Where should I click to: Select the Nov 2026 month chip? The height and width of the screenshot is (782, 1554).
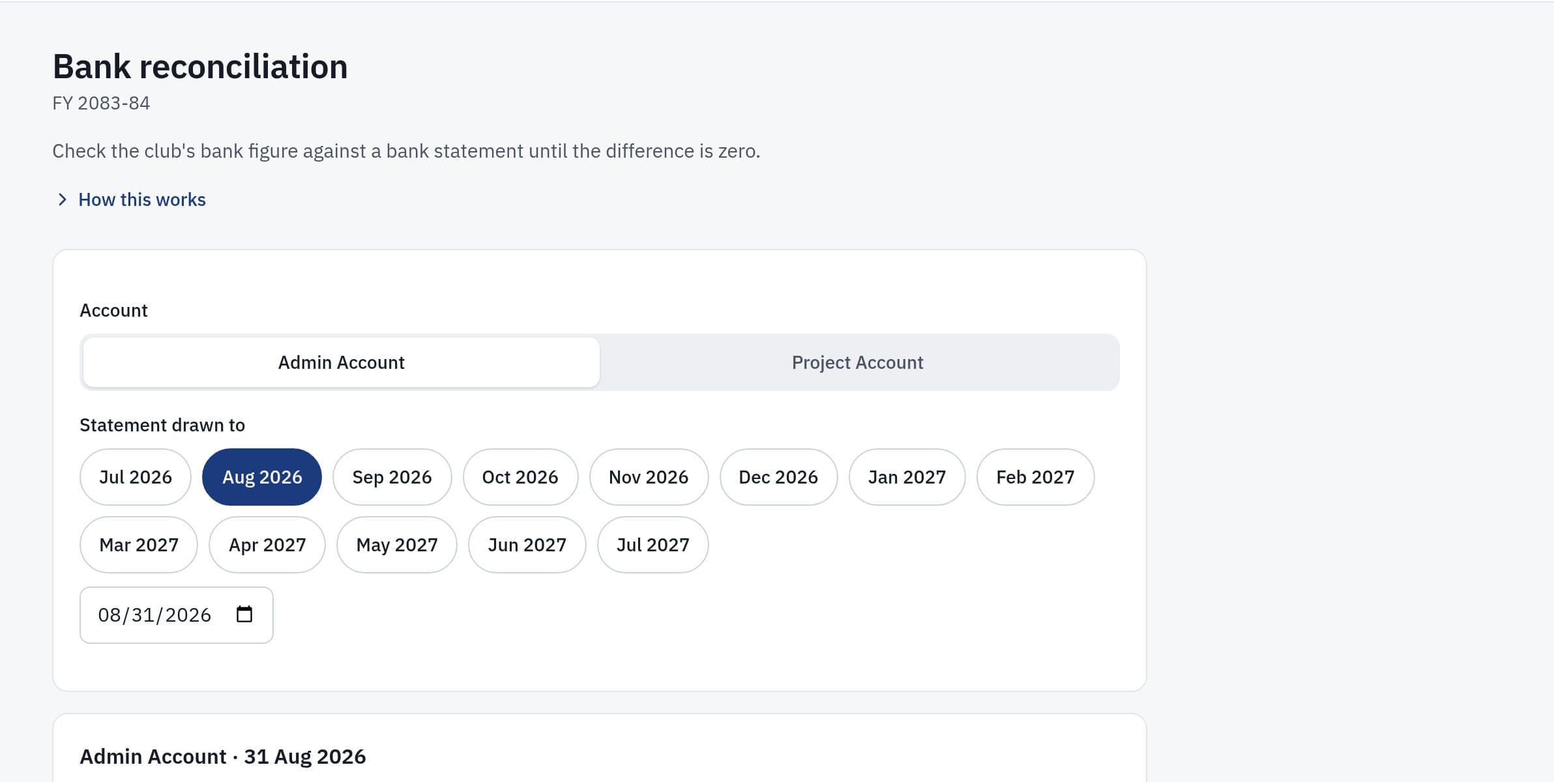649,477
